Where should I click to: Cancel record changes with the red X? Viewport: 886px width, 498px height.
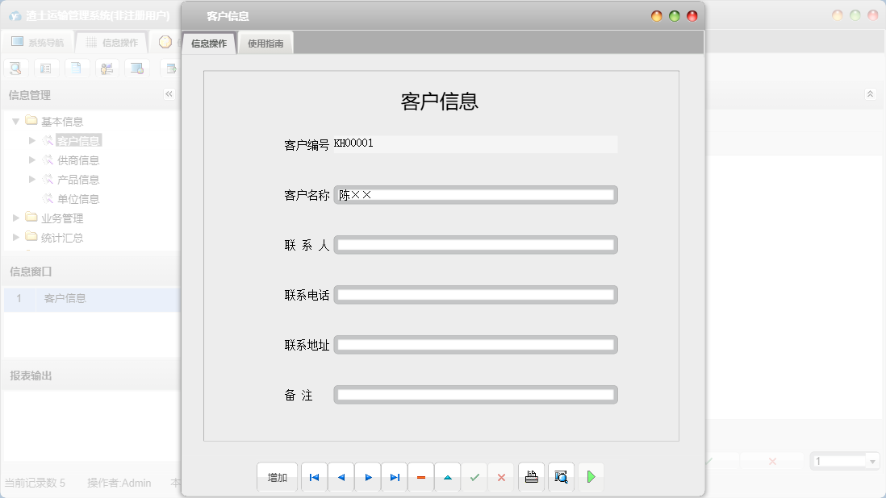pos(501,477)
